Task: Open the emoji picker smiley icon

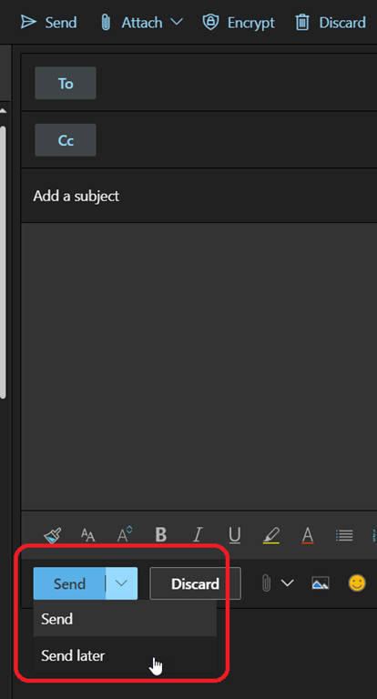Action: coord(357,582)
